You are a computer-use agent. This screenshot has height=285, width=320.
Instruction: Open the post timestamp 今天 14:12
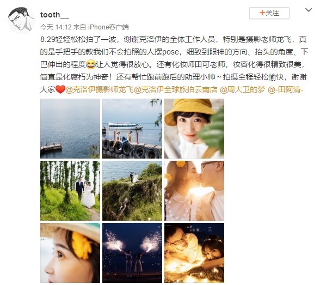pyautogui.click(x=56, y=27)
